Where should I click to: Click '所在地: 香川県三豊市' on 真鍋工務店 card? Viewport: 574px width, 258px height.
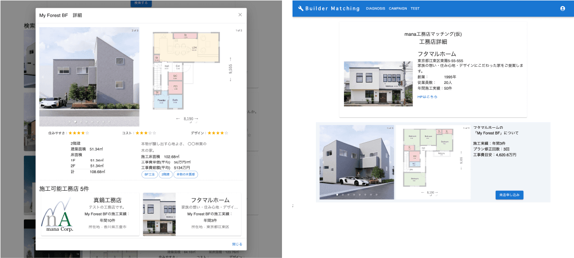[x=107, y=227]
